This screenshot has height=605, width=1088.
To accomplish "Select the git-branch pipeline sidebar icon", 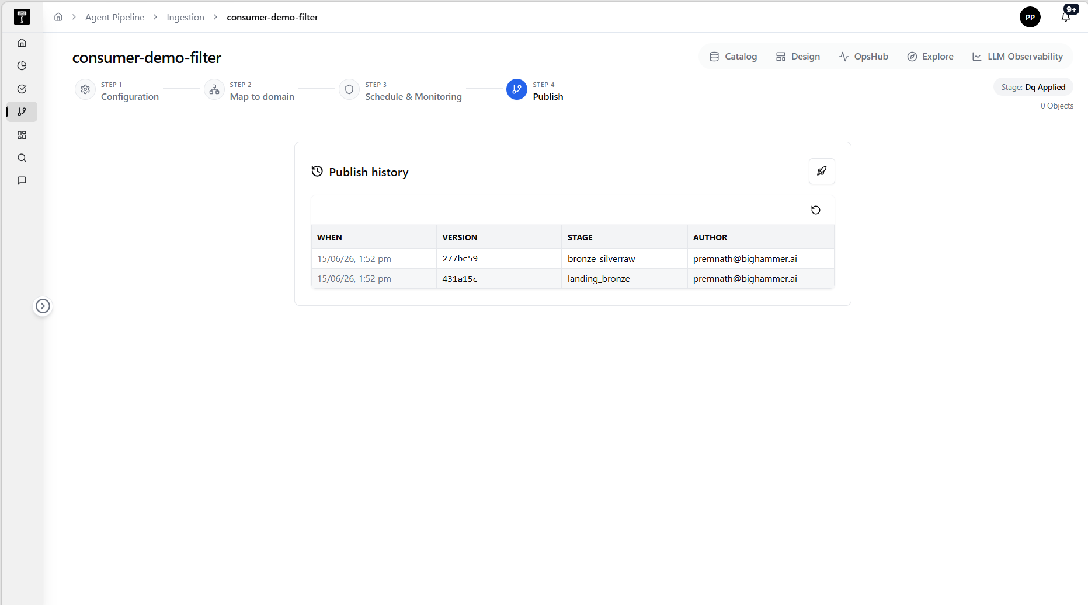I will click(x=22, y=111).
